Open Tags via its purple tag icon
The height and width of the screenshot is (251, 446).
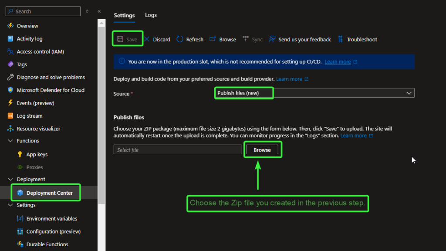10,64
